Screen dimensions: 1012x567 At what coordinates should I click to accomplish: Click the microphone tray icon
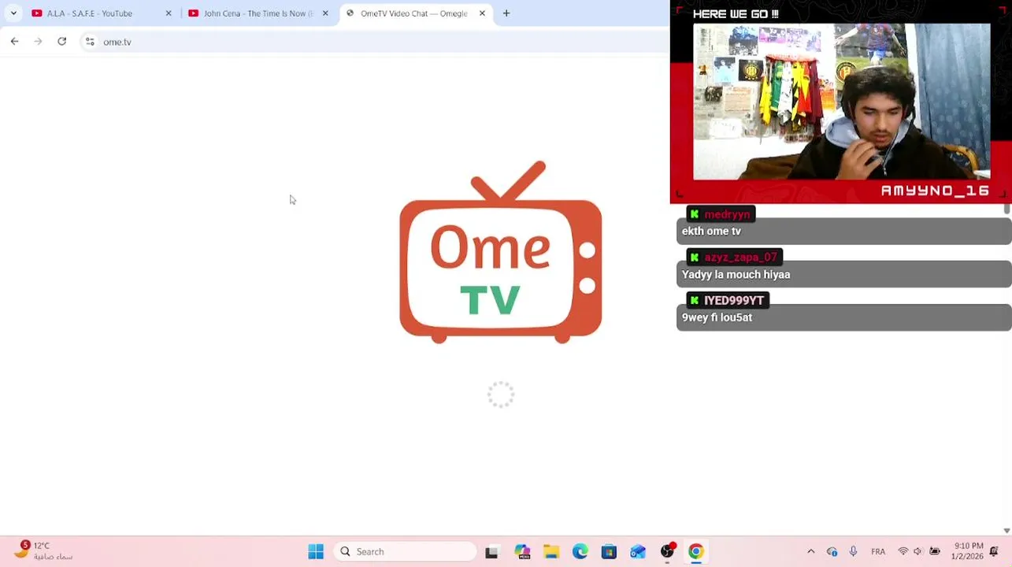pos(853,552)
